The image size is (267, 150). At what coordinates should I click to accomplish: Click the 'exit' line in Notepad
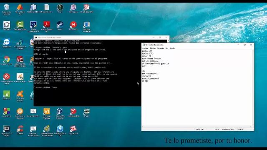[x=144, y=66]
